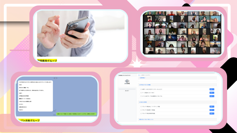Click the Home breadcrumb link

click(x=139, y=75)
